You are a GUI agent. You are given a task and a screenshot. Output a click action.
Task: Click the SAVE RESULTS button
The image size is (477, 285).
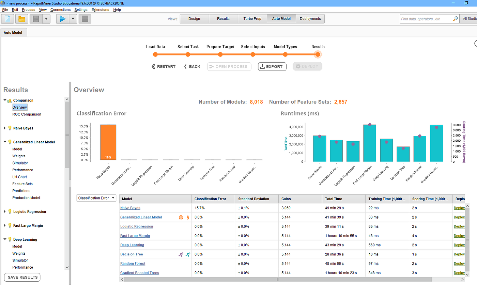[22, 277]
